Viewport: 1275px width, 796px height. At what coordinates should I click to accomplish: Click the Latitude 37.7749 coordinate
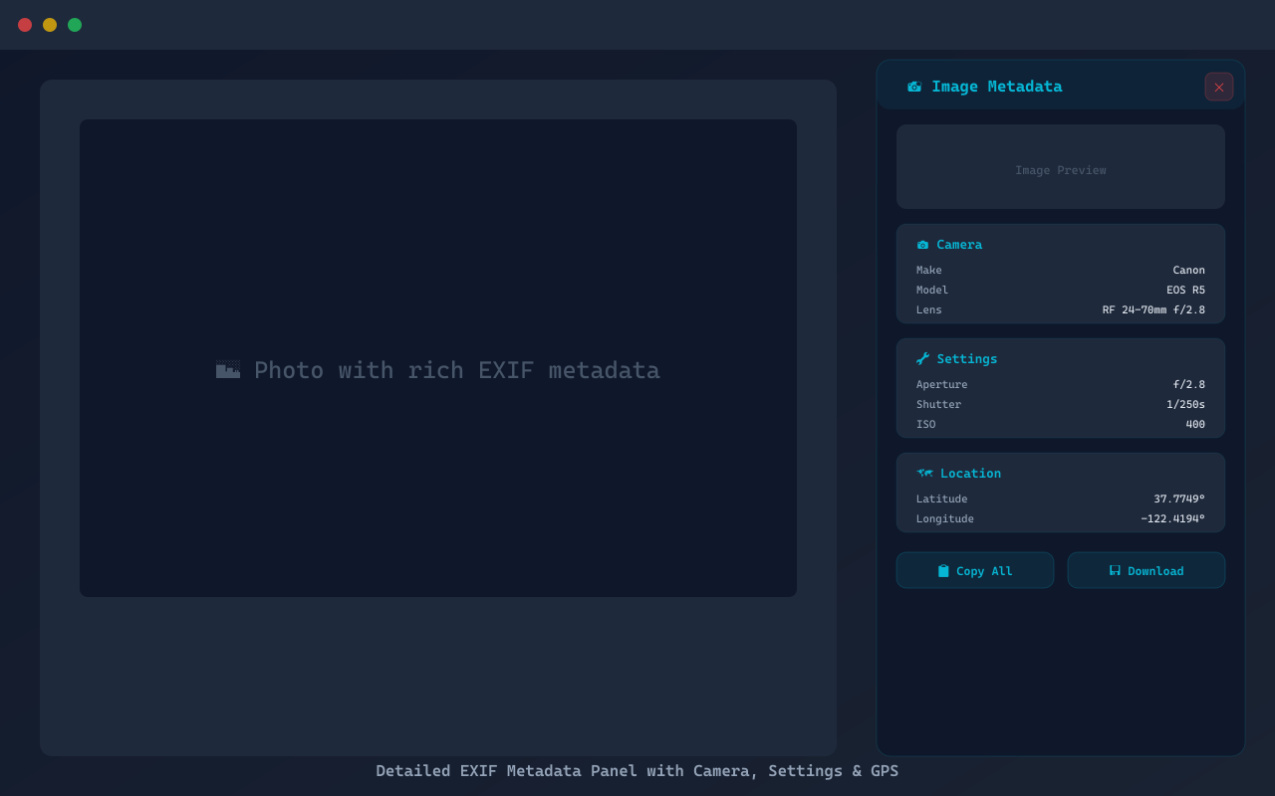tap(1177, 498)
